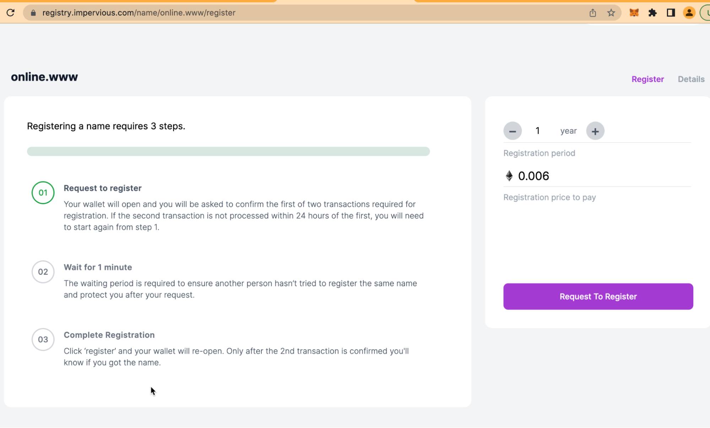Image resolution: width=710 pixels, height=428 pixels.
Task: Decrease the registration period by one year
Action: [x=512, y=131]
